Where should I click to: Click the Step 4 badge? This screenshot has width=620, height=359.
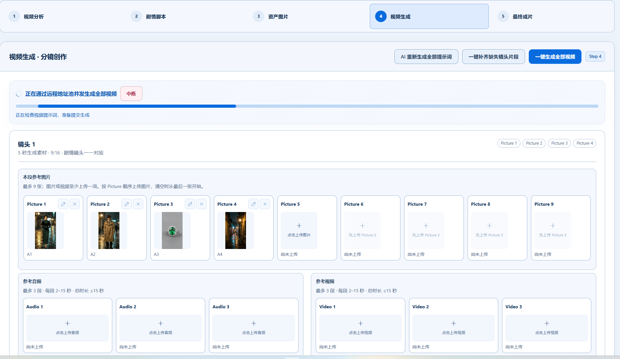pyautogui.click(x=595, y=56)
